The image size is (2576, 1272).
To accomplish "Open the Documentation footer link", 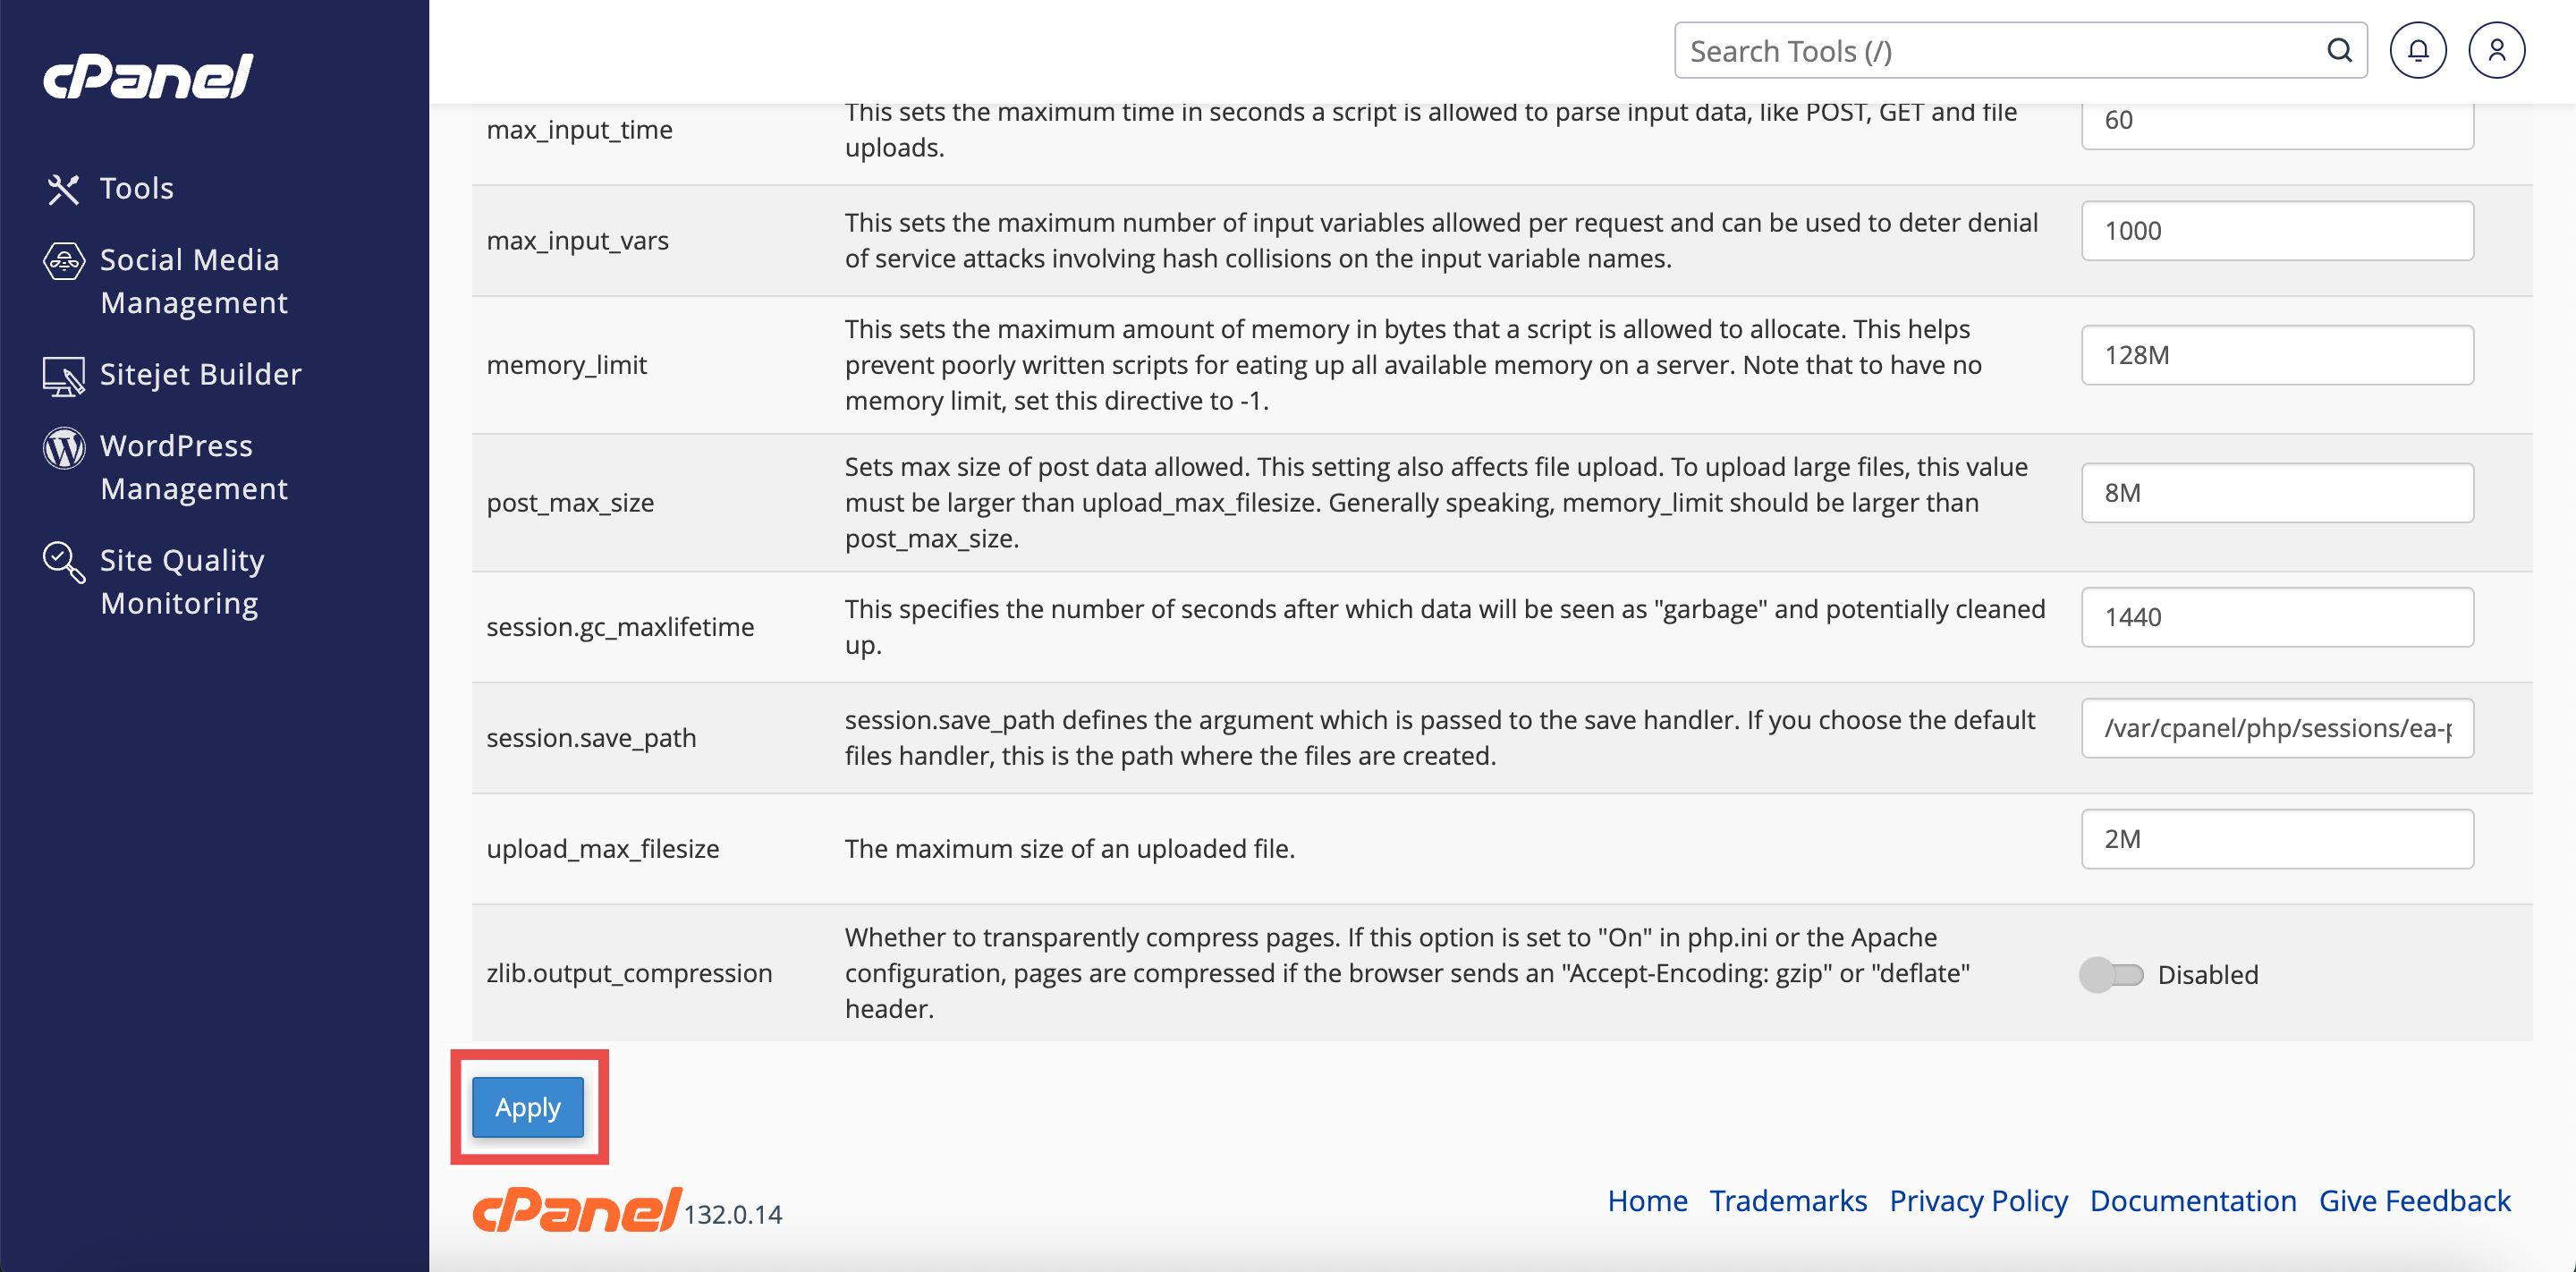I will pos(2193,1201).
